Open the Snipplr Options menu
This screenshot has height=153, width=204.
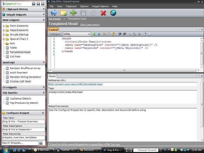tap(100, 6)
